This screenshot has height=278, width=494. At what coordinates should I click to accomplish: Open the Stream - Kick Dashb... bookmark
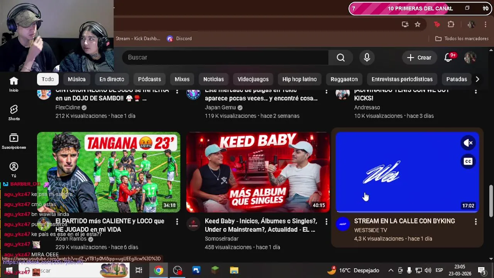138,39
